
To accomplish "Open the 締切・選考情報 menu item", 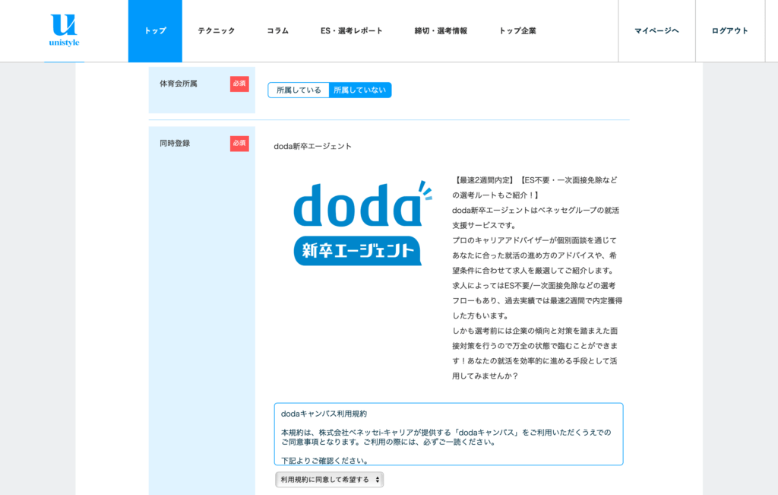I will pos(441,30).
